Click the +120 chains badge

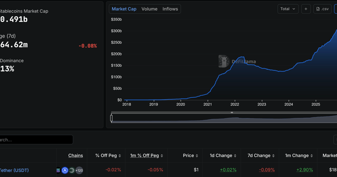79,170
